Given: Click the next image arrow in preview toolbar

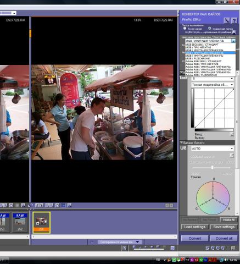Looking at the screenshot, I should point(171,205).
